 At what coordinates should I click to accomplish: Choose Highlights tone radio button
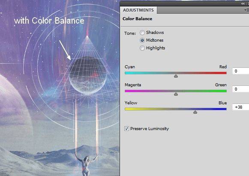(x=142, y=48)
